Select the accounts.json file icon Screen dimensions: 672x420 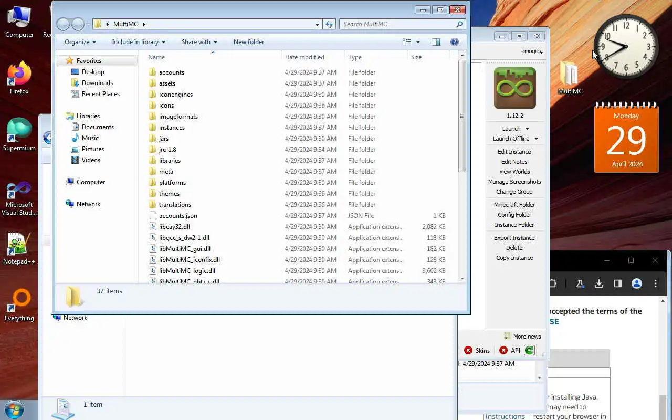(x=153, y=216)
